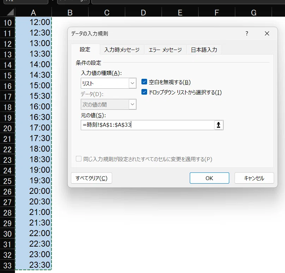Switch to the 日本語入力 tab
The width and height of the screenshot is (285, 273).
click(x=204, y=50)
